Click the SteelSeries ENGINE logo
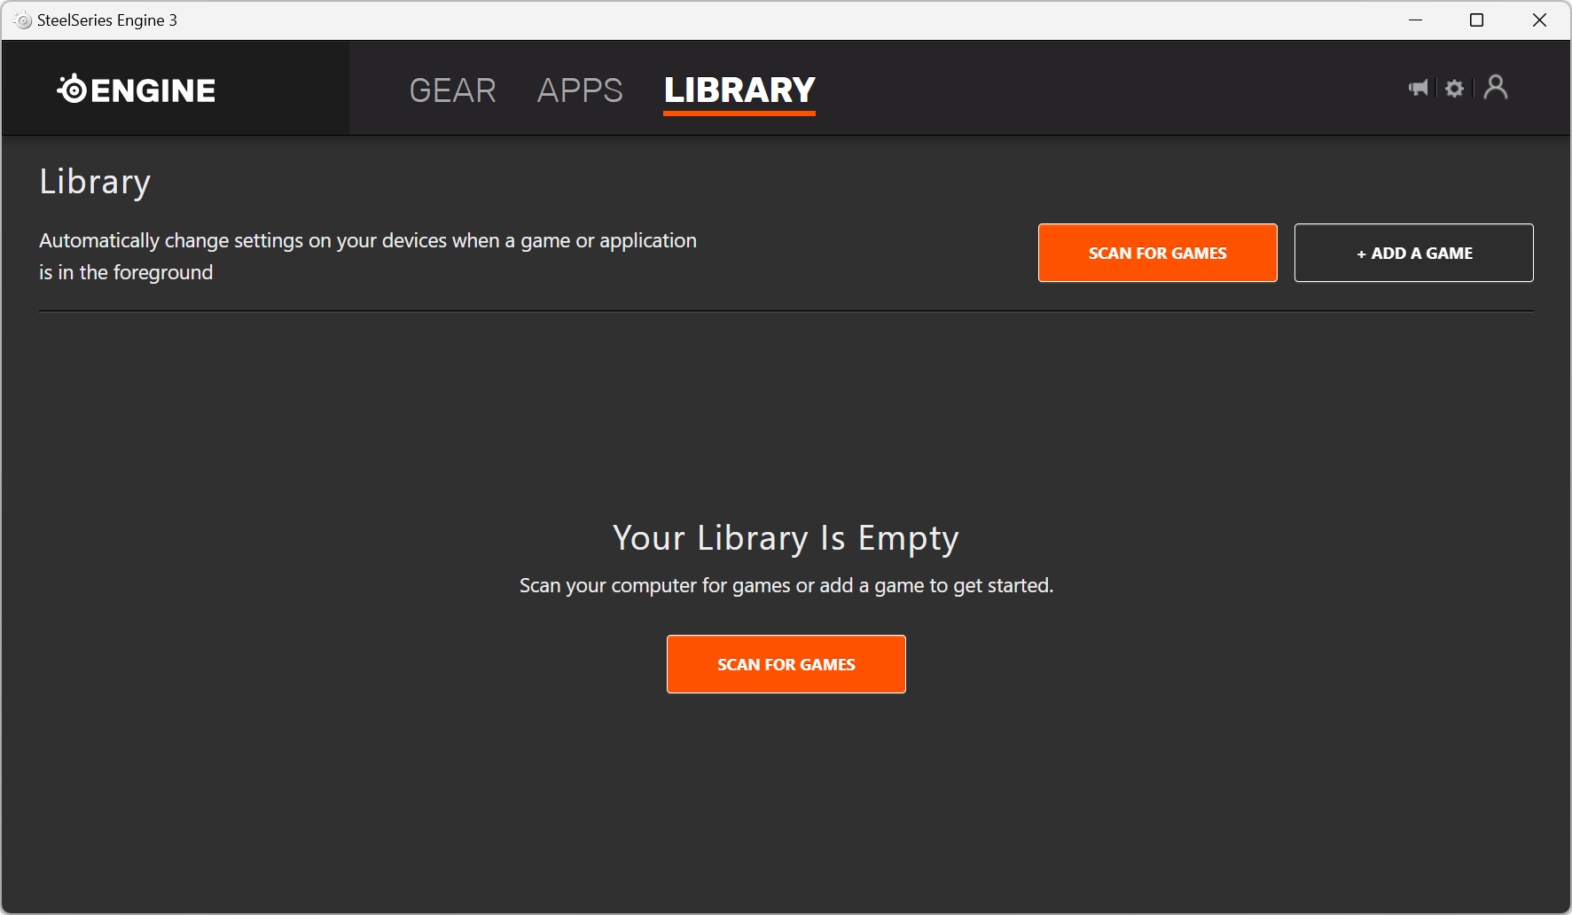This screenshot has height=915, width=1572. [137, 90]
